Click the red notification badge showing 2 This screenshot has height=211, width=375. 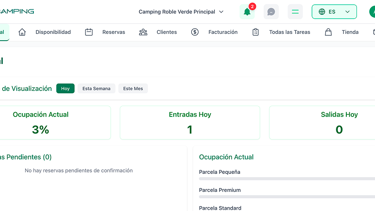click(252, 7)
